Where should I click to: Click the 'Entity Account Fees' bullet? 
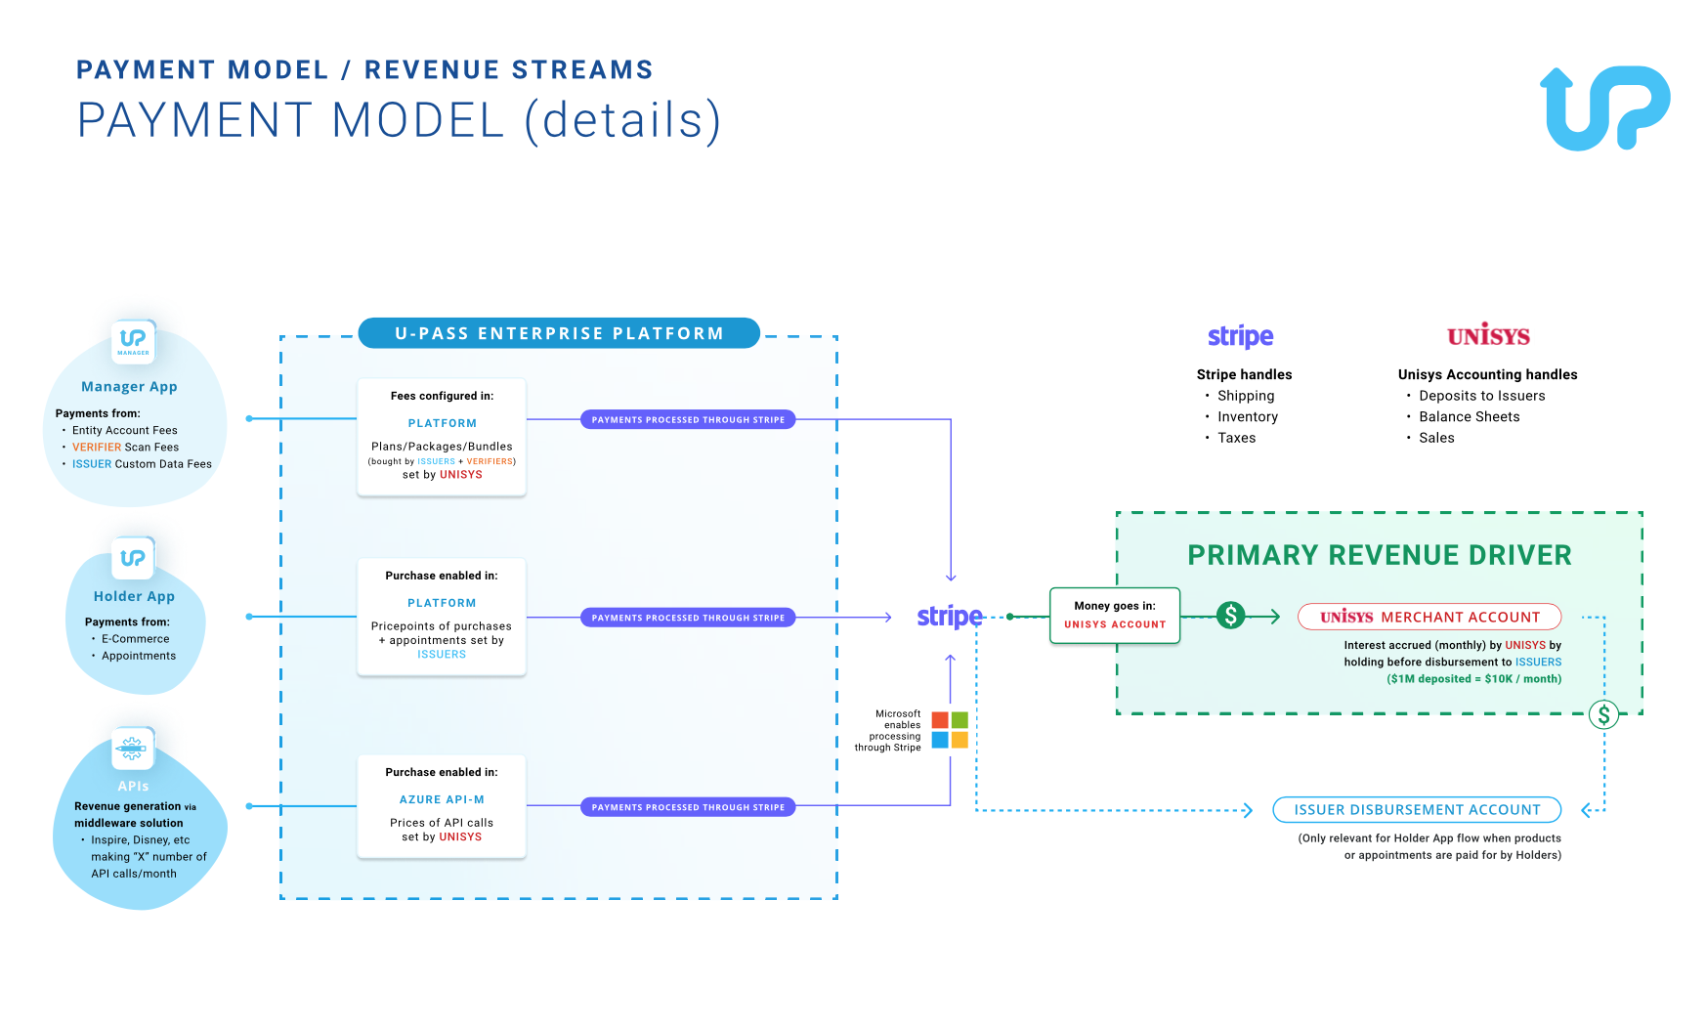pos(125,430)
